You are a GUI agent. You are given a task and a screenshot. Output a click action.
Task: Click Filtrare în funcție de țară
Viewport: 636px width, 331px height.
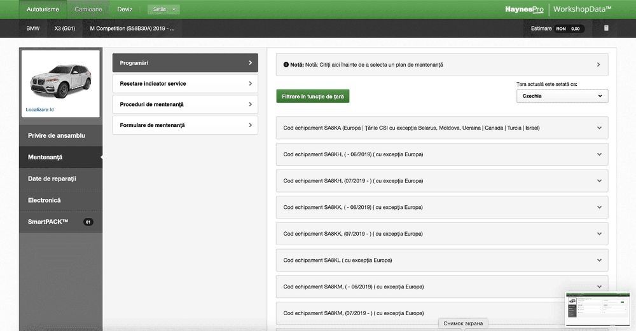pos(313,97)
